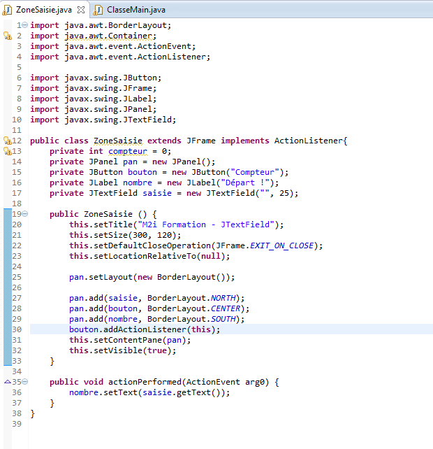The image size is (433, 449).
Task: Click the warning quick-fix icon on line 12
Action: coord(7,141)
